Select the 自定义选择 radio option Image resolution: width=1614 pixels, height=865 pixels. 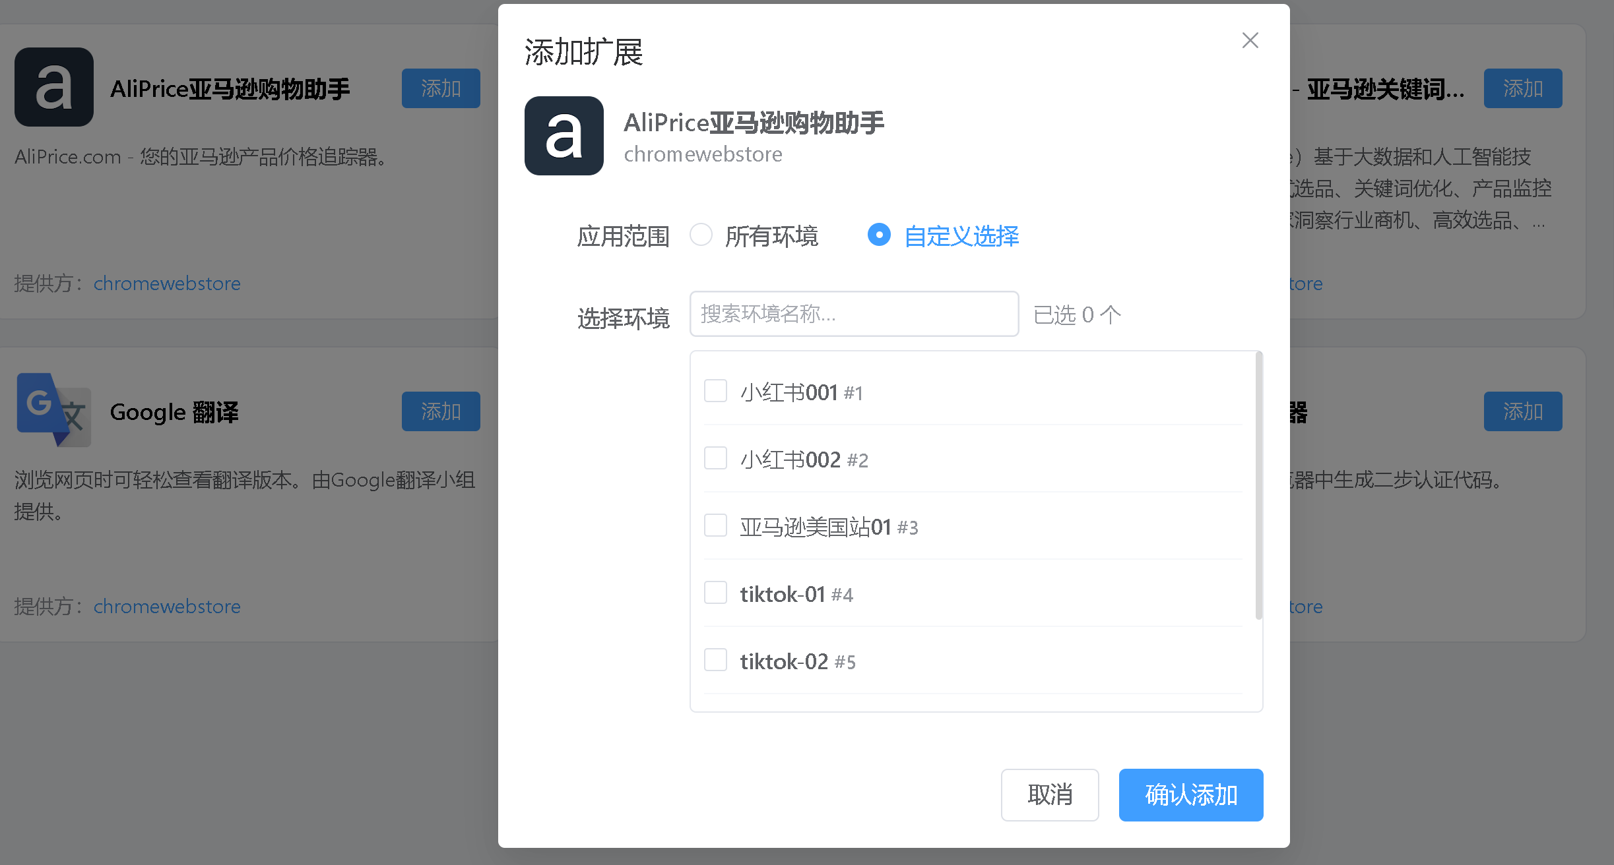tap(879, 235)
